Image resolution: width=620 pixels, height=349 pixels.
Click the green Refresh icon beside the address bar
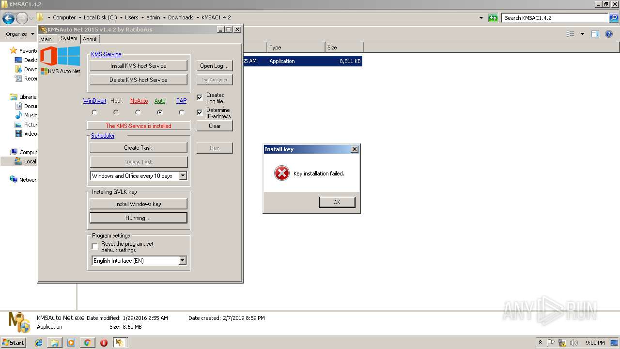pos(493,18)
